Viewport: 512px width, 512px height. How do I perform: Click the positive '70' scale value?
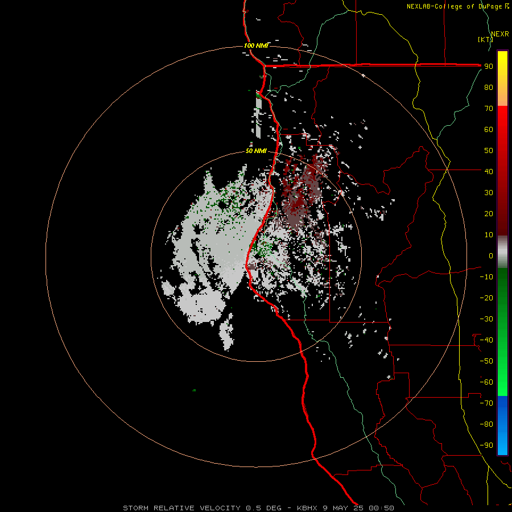pyautogui.click(x=489, y=109)
